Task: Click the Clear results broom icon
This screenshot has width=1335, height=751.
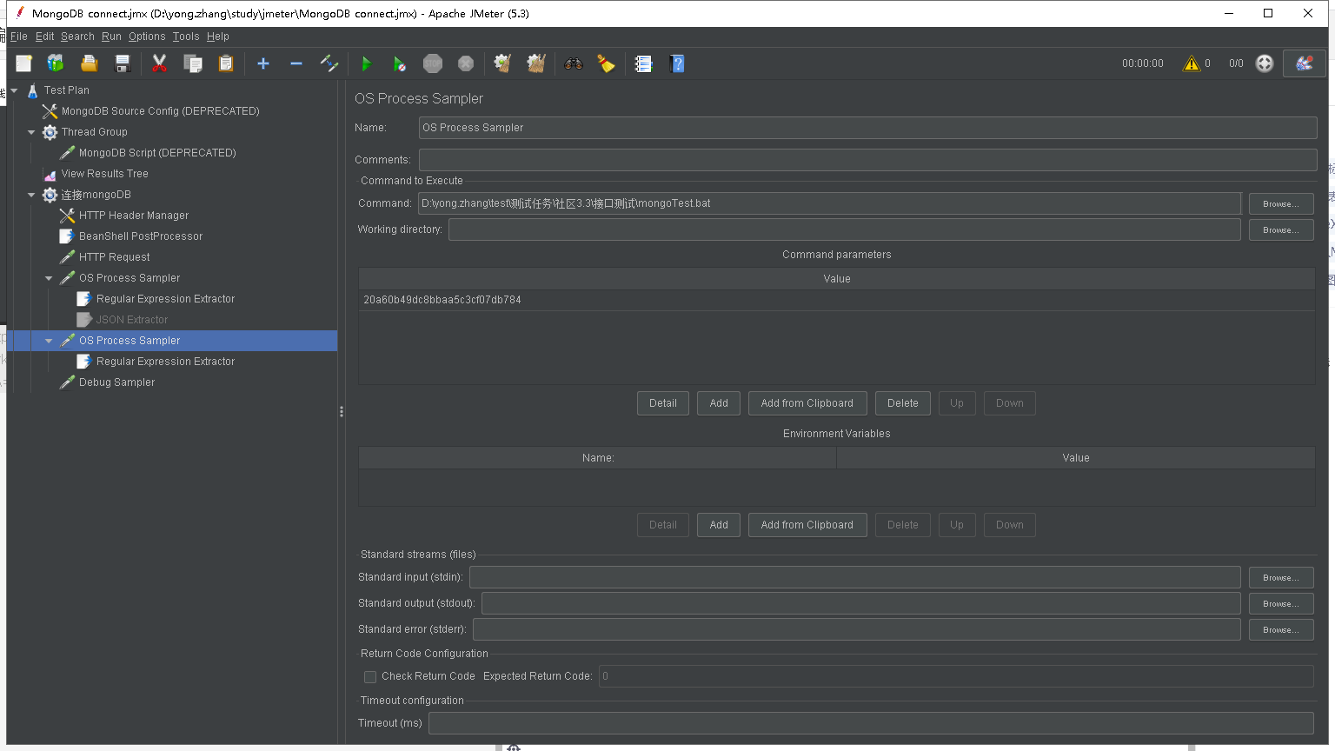Action: click(502, 63)
